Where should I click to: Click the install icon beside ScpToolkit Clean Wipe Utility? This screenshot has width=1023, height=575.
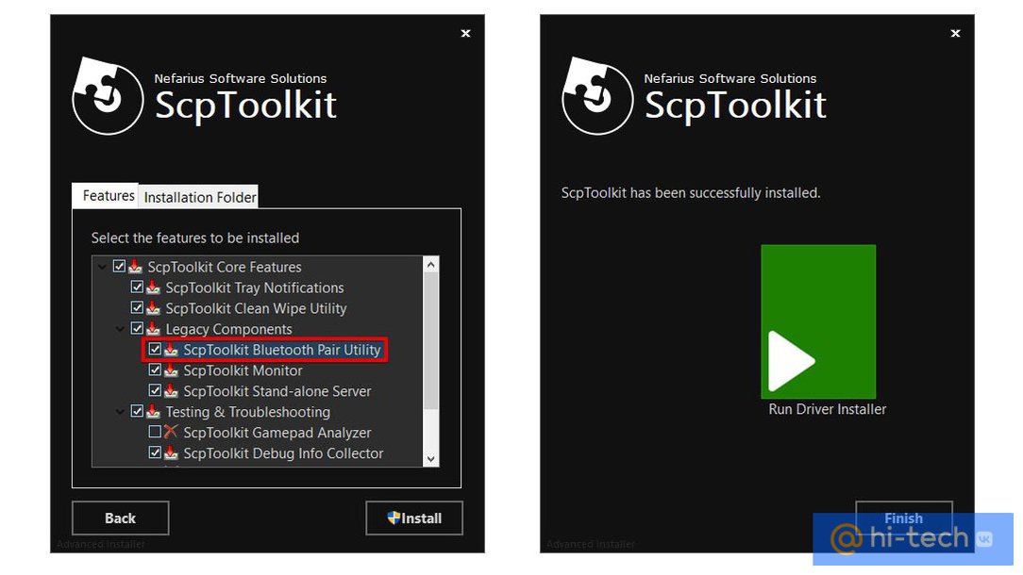[x=153, y=307]
